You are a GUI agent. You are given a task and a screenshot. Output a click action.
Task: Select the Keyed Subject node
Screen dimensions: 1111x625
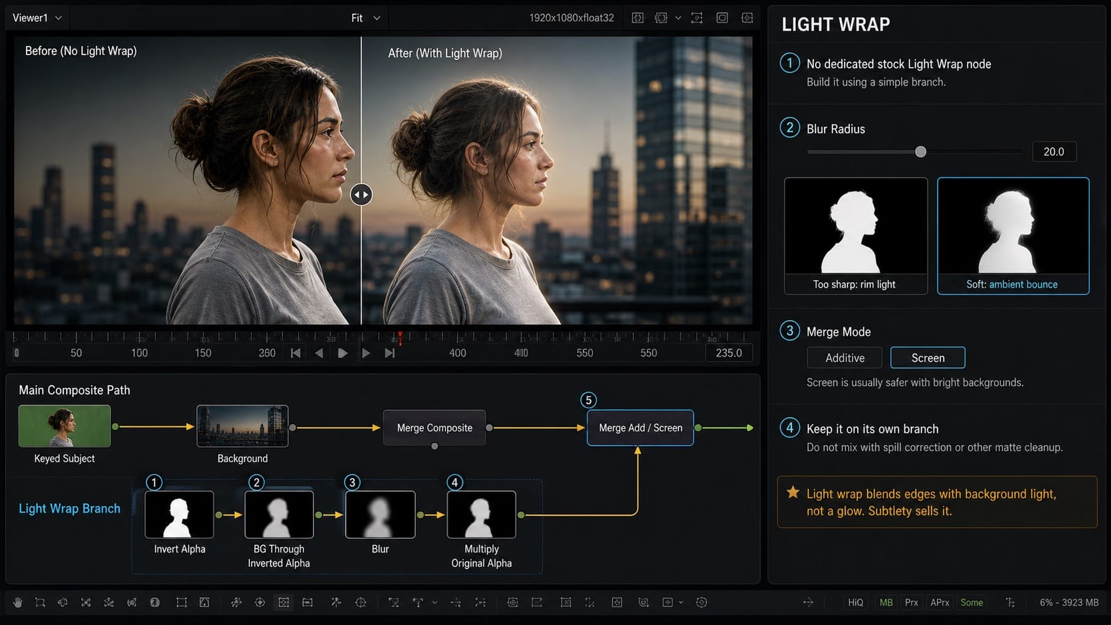(x=64, y=426)
